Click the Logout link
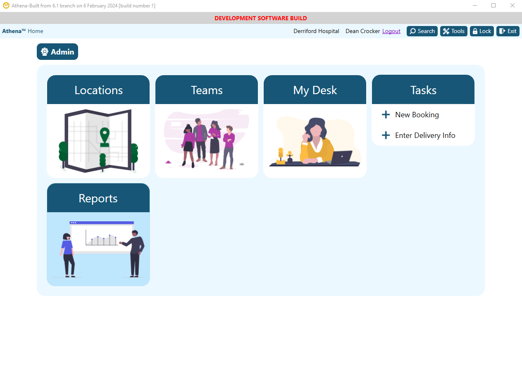522x391 pixels. (x=391, y=31)
